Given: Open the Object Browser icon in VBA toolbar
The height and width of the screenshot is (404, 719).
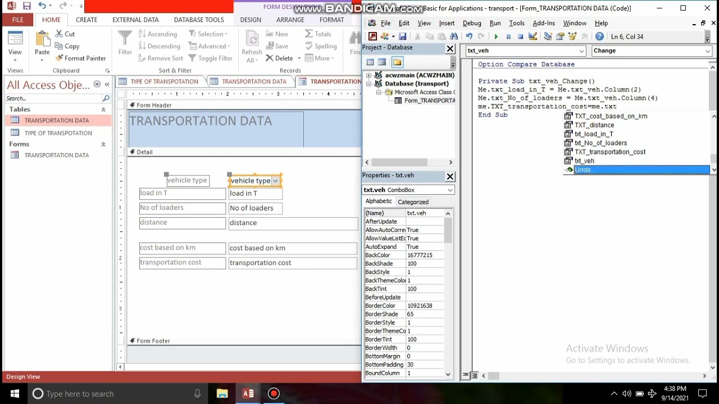Looking at the screenshot, I should coord(572,36).
